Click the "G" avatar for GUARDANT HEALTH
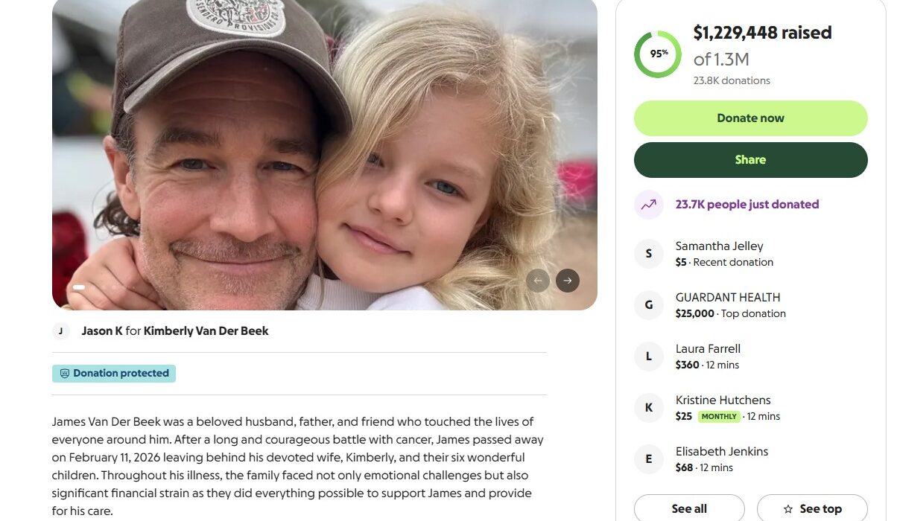The height and width of the screenshot is (521, 897). [x=648, y=305]
